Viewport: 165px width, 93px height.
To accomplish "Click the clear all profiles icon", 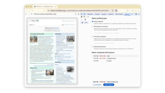I will 84,17.
